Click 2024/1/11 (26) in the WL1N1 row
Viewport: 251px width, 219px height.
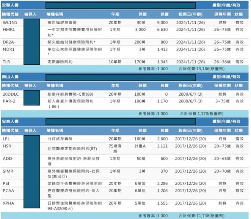click(190, 23)
